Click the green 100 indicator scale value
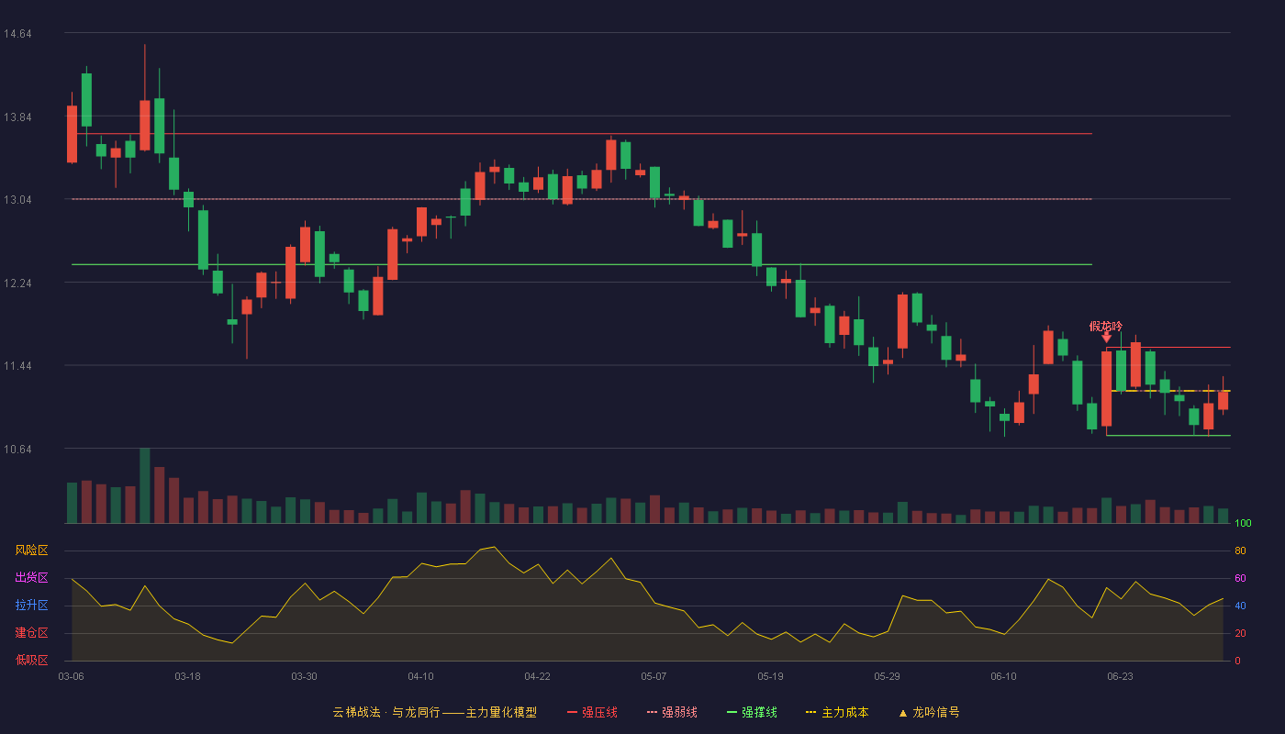 [x=1243, y=523]
